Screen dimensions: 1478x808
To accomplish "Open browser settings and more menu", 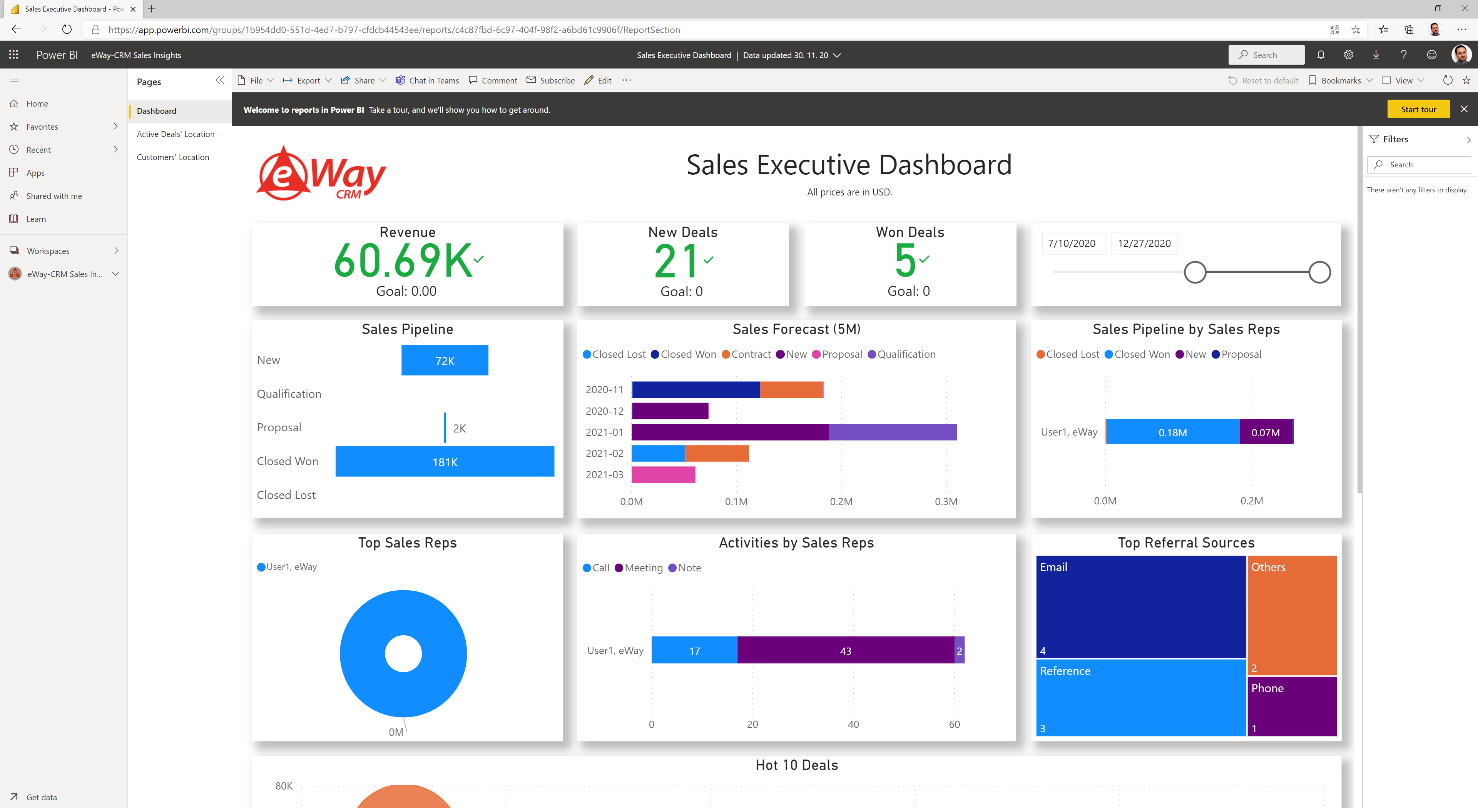I will [1461, 30].
